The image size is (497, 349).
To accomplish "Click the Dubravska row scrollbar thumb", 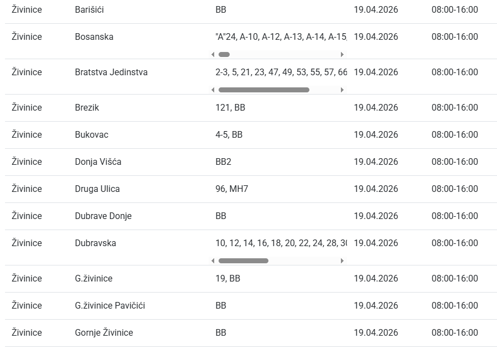I will pos(243,261).
